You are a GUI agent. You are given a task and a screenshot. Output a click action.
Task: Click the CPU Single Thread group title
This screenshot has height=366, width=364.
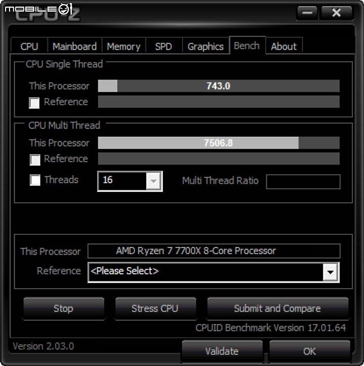(x=64, y=64)
